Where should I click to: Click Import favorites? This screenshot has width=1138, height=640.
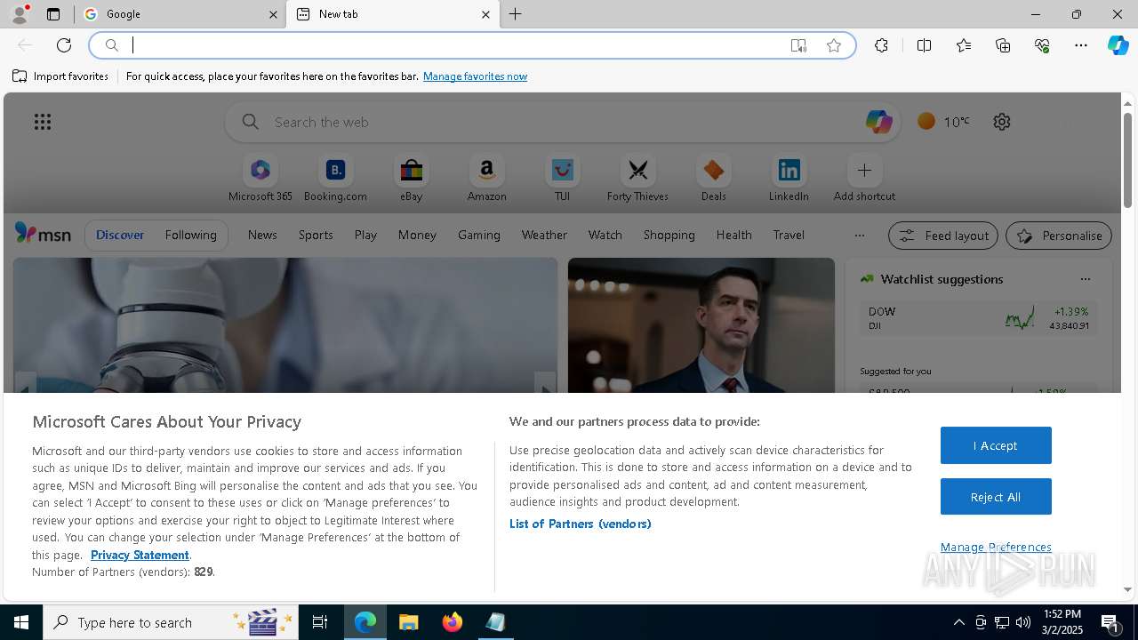pyautogui.click(x=60, y=76)
